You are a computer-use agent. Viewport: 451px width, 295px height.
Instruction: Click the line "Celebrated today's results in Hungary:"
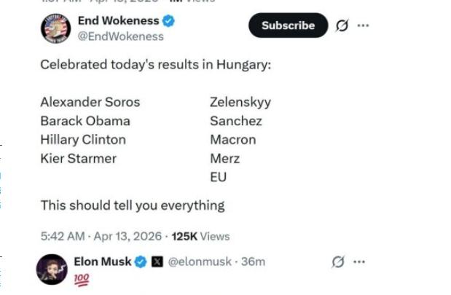coord(155,65)
